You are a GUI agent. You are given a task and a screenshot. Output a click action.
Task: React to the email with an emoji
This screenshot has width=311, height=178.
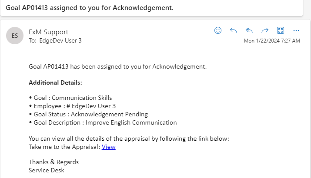pyautogui.click(x=218, y=30)
